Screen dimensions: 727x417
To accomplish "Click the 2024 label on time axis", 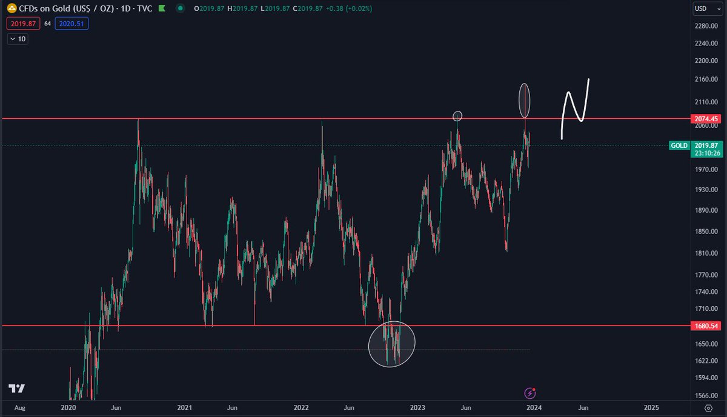I will pyautogui.click(x=535, y=407).
